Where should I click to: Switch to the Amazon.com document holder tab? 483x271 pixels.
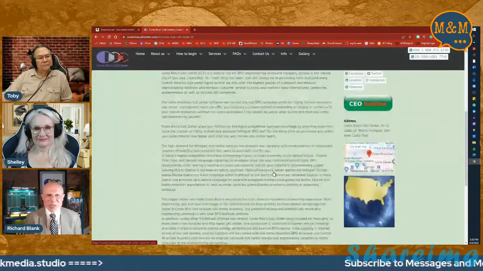point(117,30)
